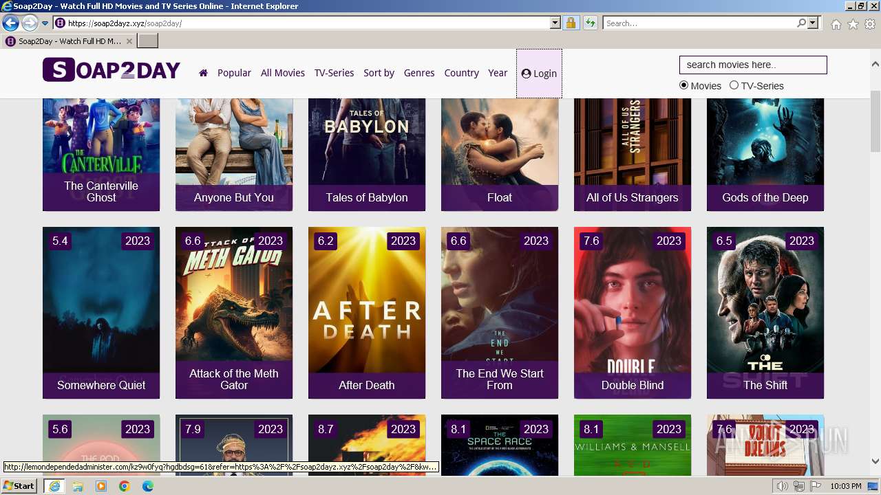Open the Gods of the Deep title link

click(x=765, y=197)
